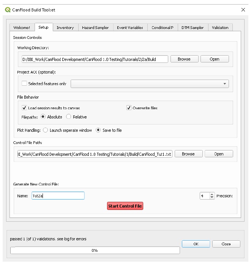This screenshot has height=267, width=251.
Task: Enable Selected features only checkbox
Action: tap(24, 83)
